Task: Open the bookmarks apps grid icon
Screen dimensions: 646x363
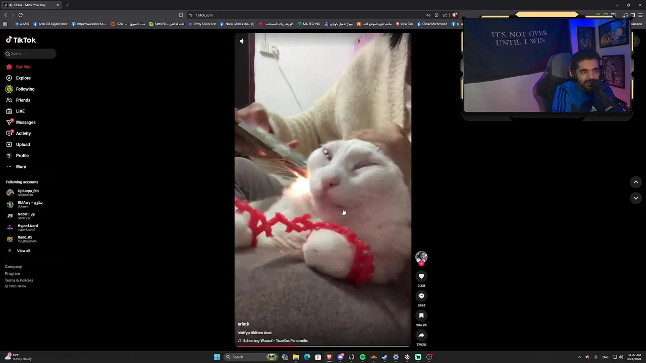Action: pyautogui.click(x=5, y=24)
